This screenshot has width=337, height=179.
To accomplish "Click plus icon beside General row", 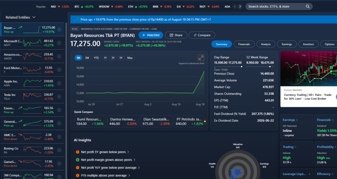I will [59, 124].
